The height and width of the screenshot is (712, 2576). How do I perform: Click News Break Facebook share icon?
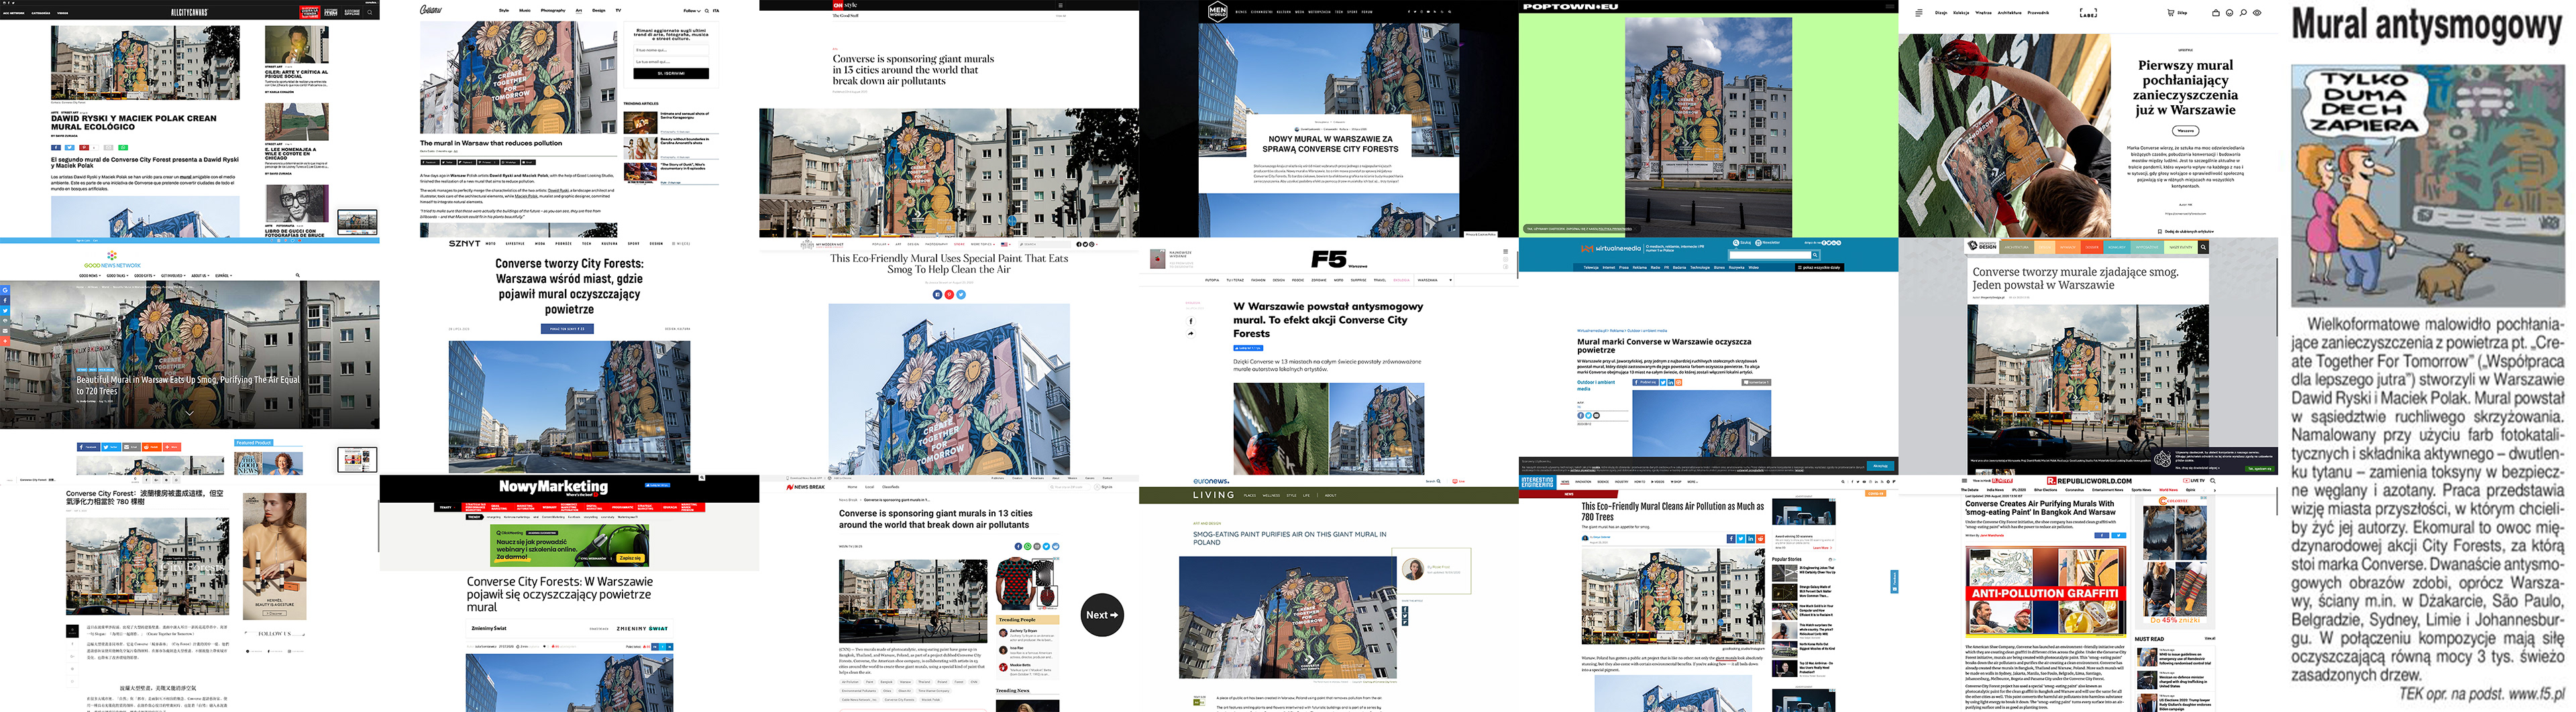click(x=1019, y=547)
